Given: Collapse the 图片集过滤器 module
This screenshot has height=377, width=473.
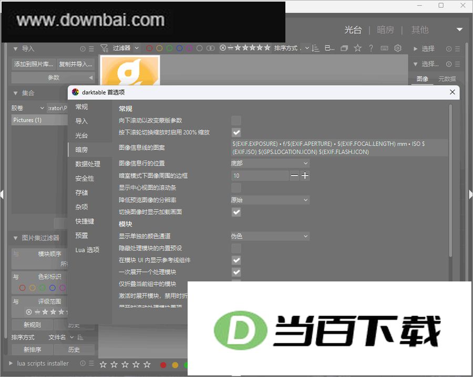Looking at the screenshot, I should (x=15, y=238).
